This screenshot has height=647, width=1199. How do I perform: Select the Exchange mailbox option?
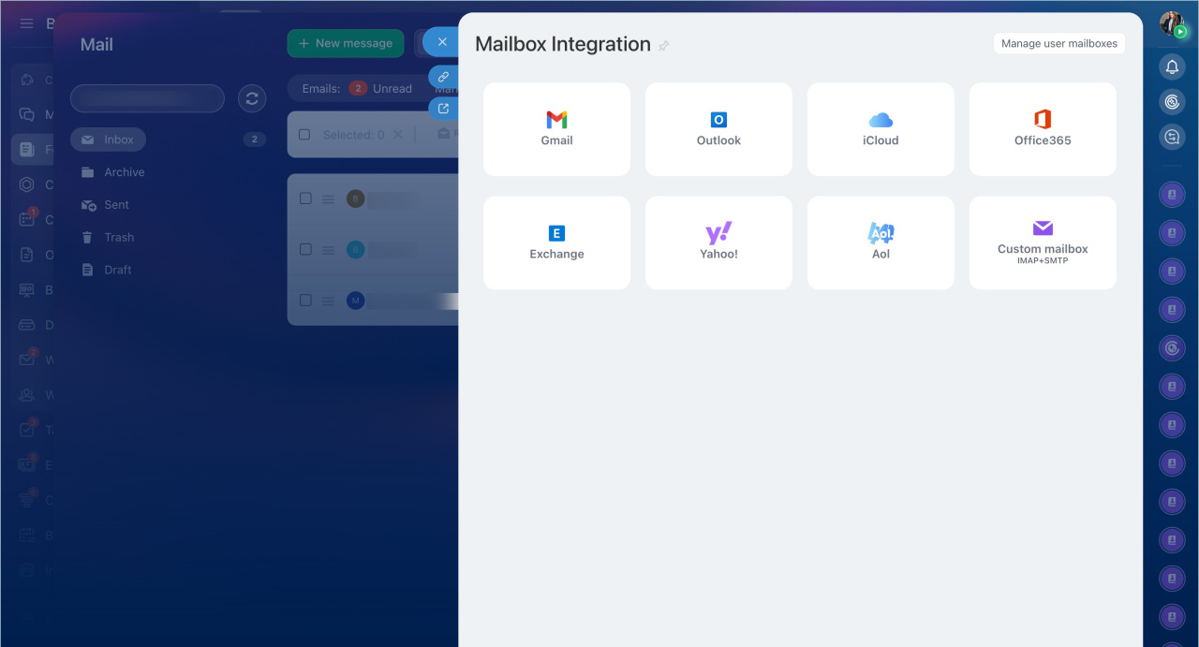(556, 243)
